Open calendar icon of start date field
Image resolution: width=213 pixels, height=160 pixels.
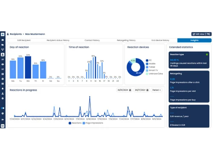[130, 90]
